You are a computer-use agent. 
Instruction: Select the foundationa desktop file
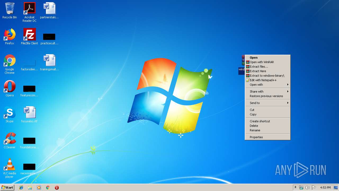[29, 143]
